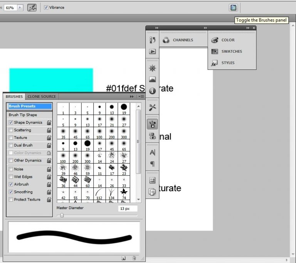Click the airbrush tablet icon beside Vibrance
This screenshot has height=263, width=296.
click(x=32, y=8)
